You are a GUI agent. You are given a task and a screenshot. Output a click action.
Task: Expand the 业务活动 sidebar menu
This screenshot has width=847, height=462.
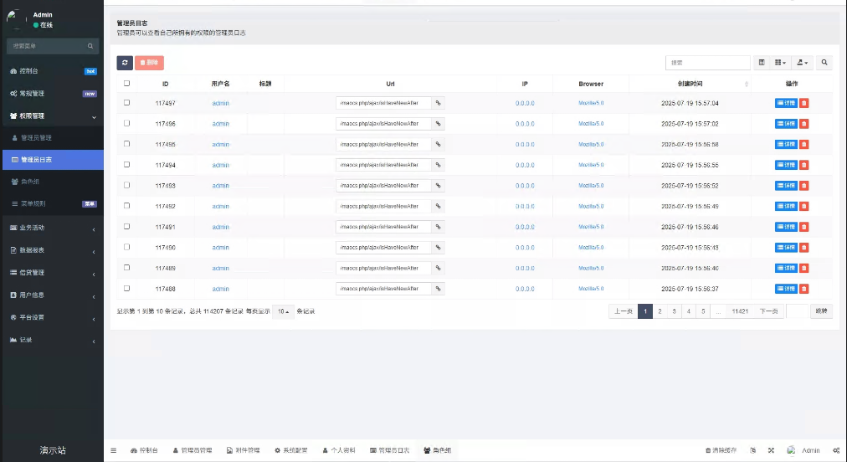coord(52,228)
